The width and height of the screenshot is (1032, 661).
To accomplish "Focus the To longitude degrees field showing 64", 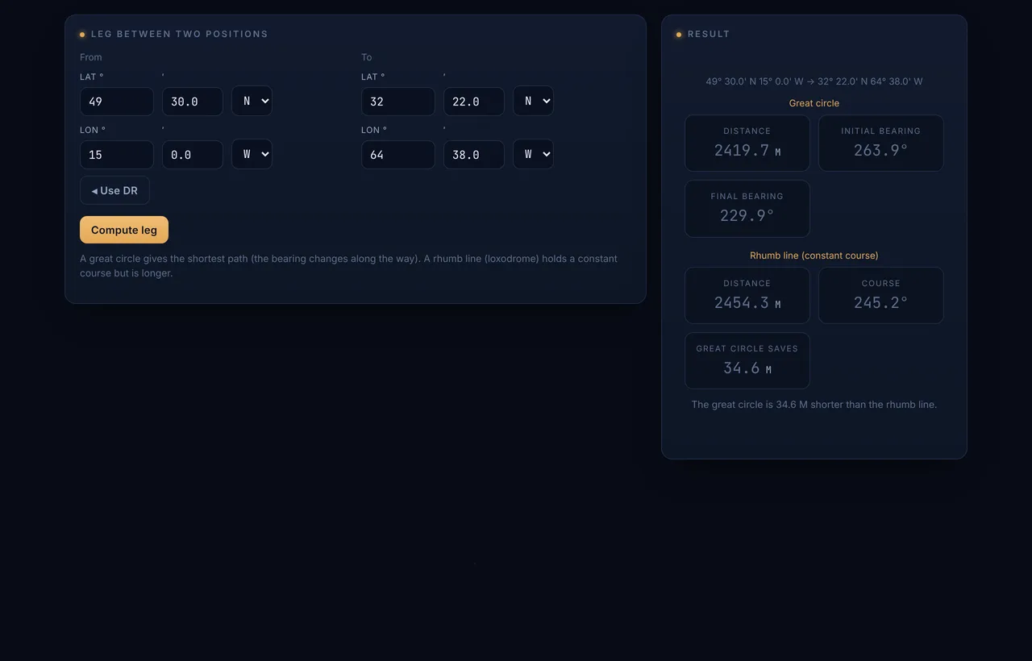I will 398,155.
